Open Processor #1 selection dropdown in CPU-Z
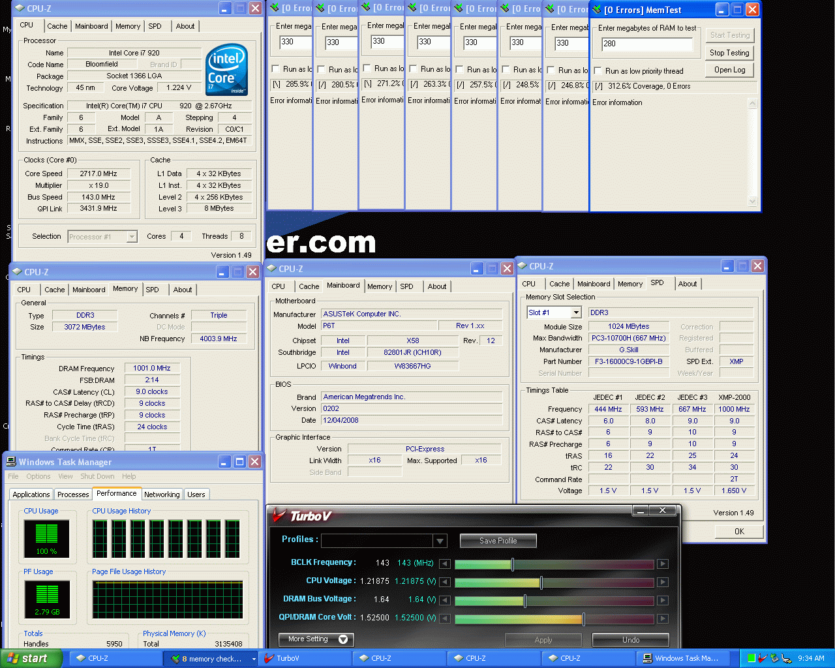835x668 pixels. (132, 237)
